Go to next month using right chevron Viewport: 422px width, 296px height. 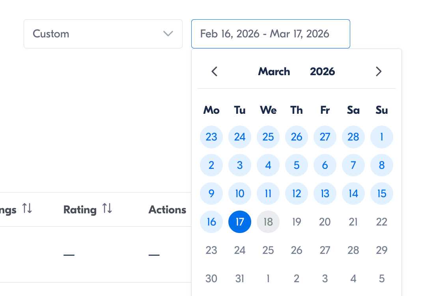point(379,72)
